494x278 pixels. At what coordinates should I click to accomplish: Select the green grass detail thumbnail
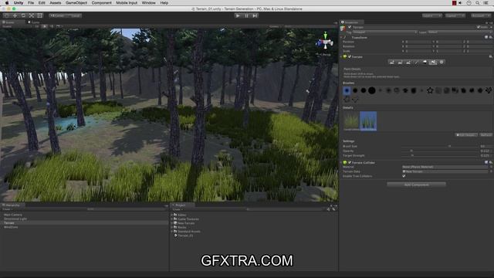[351, 121]
